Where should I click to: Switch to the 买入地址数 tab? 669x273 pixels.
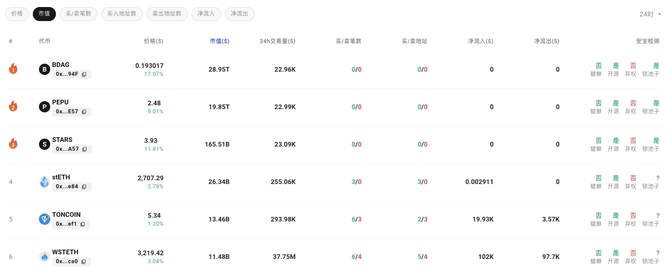122,14
